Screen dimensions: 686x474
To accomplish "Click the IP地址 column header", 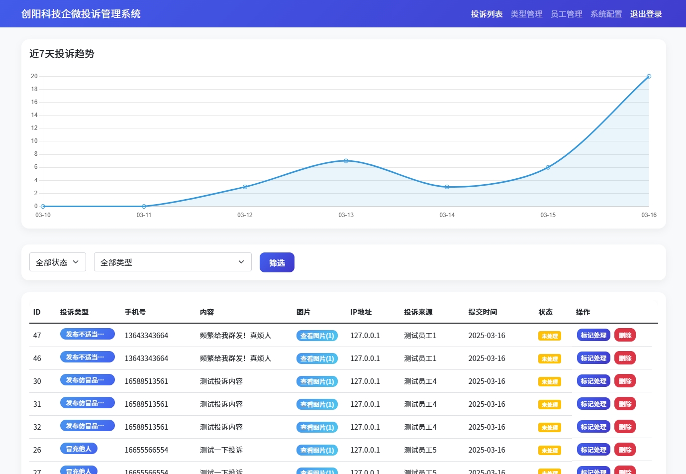I will click(x=361, y=312).
